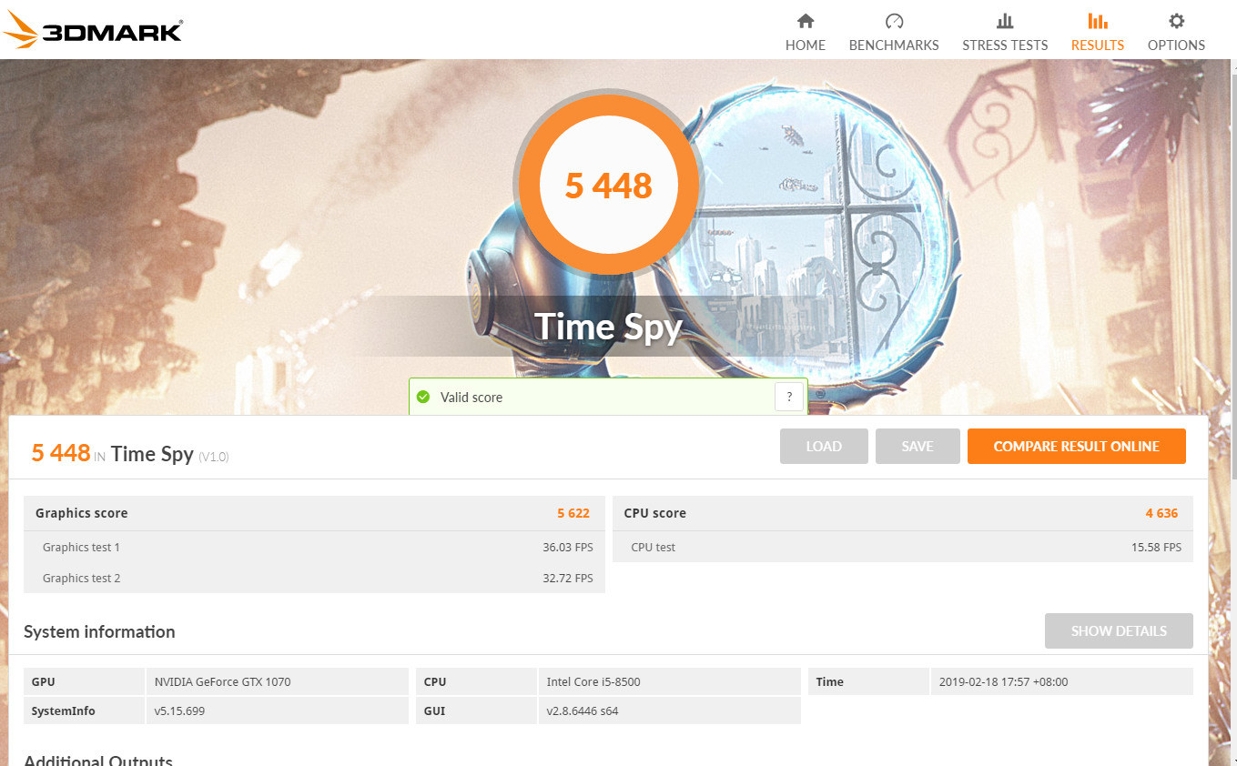Open the Benchmarks tab
Screen dimensions: 1237x766
coord(894,33)
